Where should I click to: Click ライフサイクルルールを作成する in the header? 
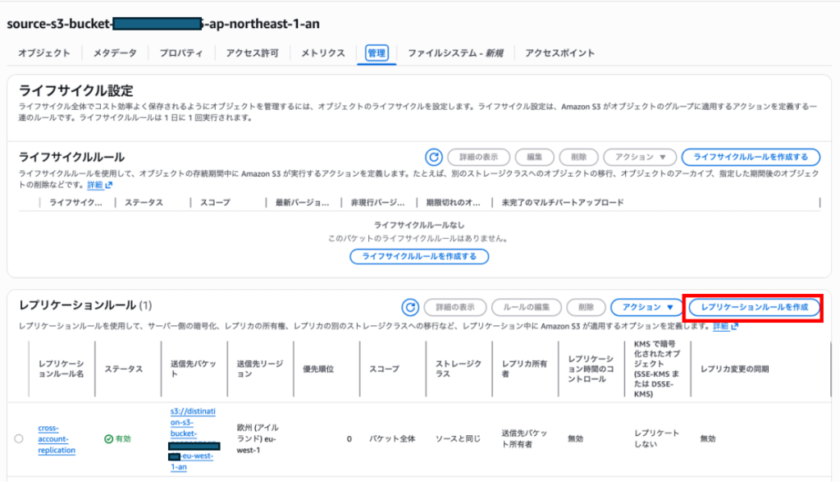[751, 157]
